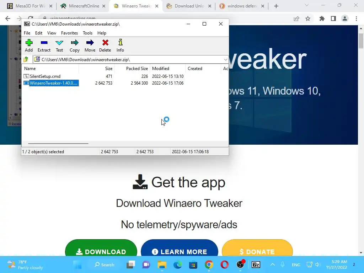Click the Add button in 7-Zip toolbar

[x=29, y=46]
